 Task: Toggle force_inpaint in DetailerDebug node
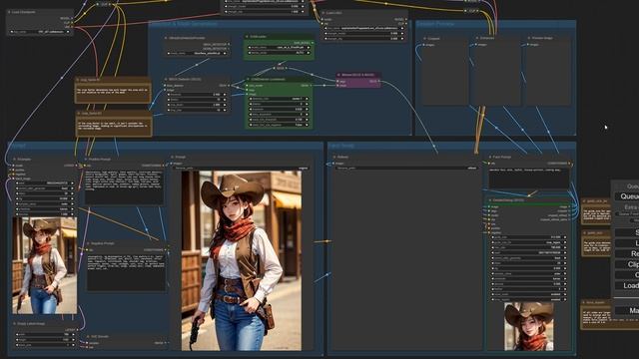[x=528, y=299]
